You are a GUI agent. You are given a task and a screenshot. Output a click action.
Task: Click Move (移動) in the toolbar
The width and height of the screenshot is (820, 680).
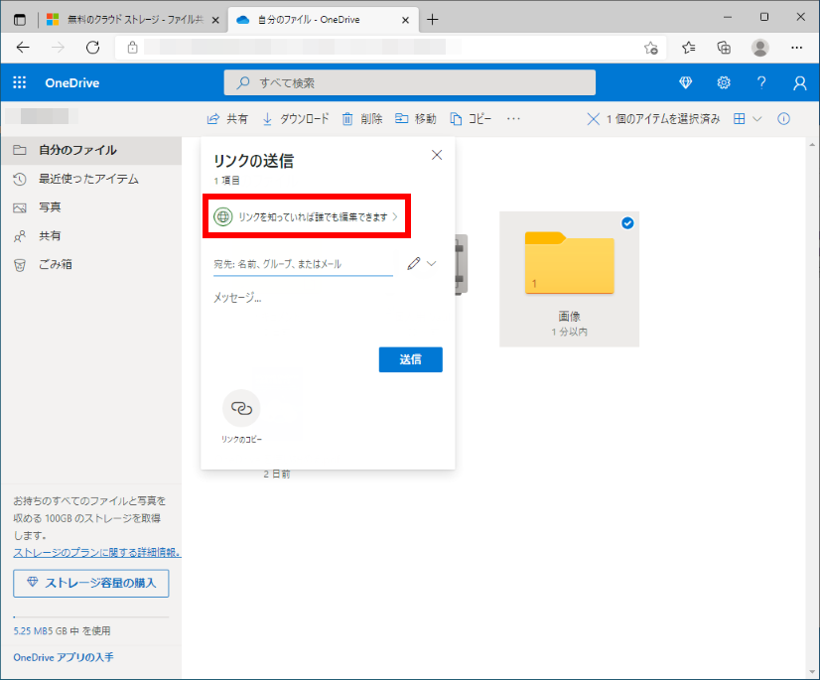pos(416,119)
